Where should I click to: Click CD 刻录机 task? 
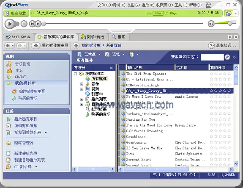click(23, 167)
